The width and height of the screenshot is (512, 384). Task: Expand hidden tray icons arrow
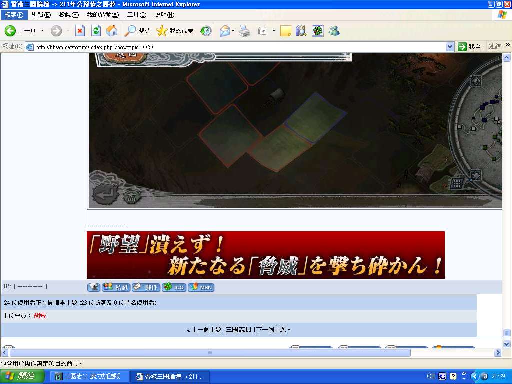[x=474, y=377]
